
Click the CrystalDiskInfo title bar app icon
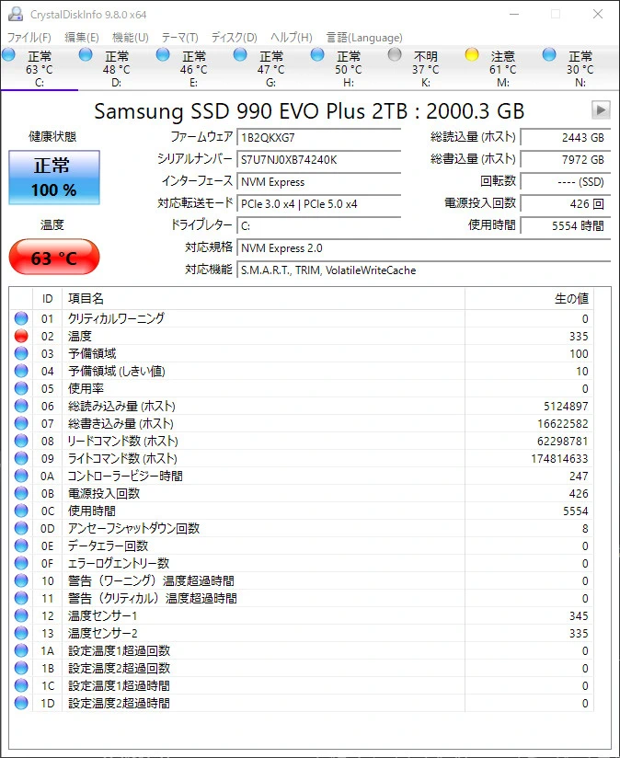click(x=16, y=14)
